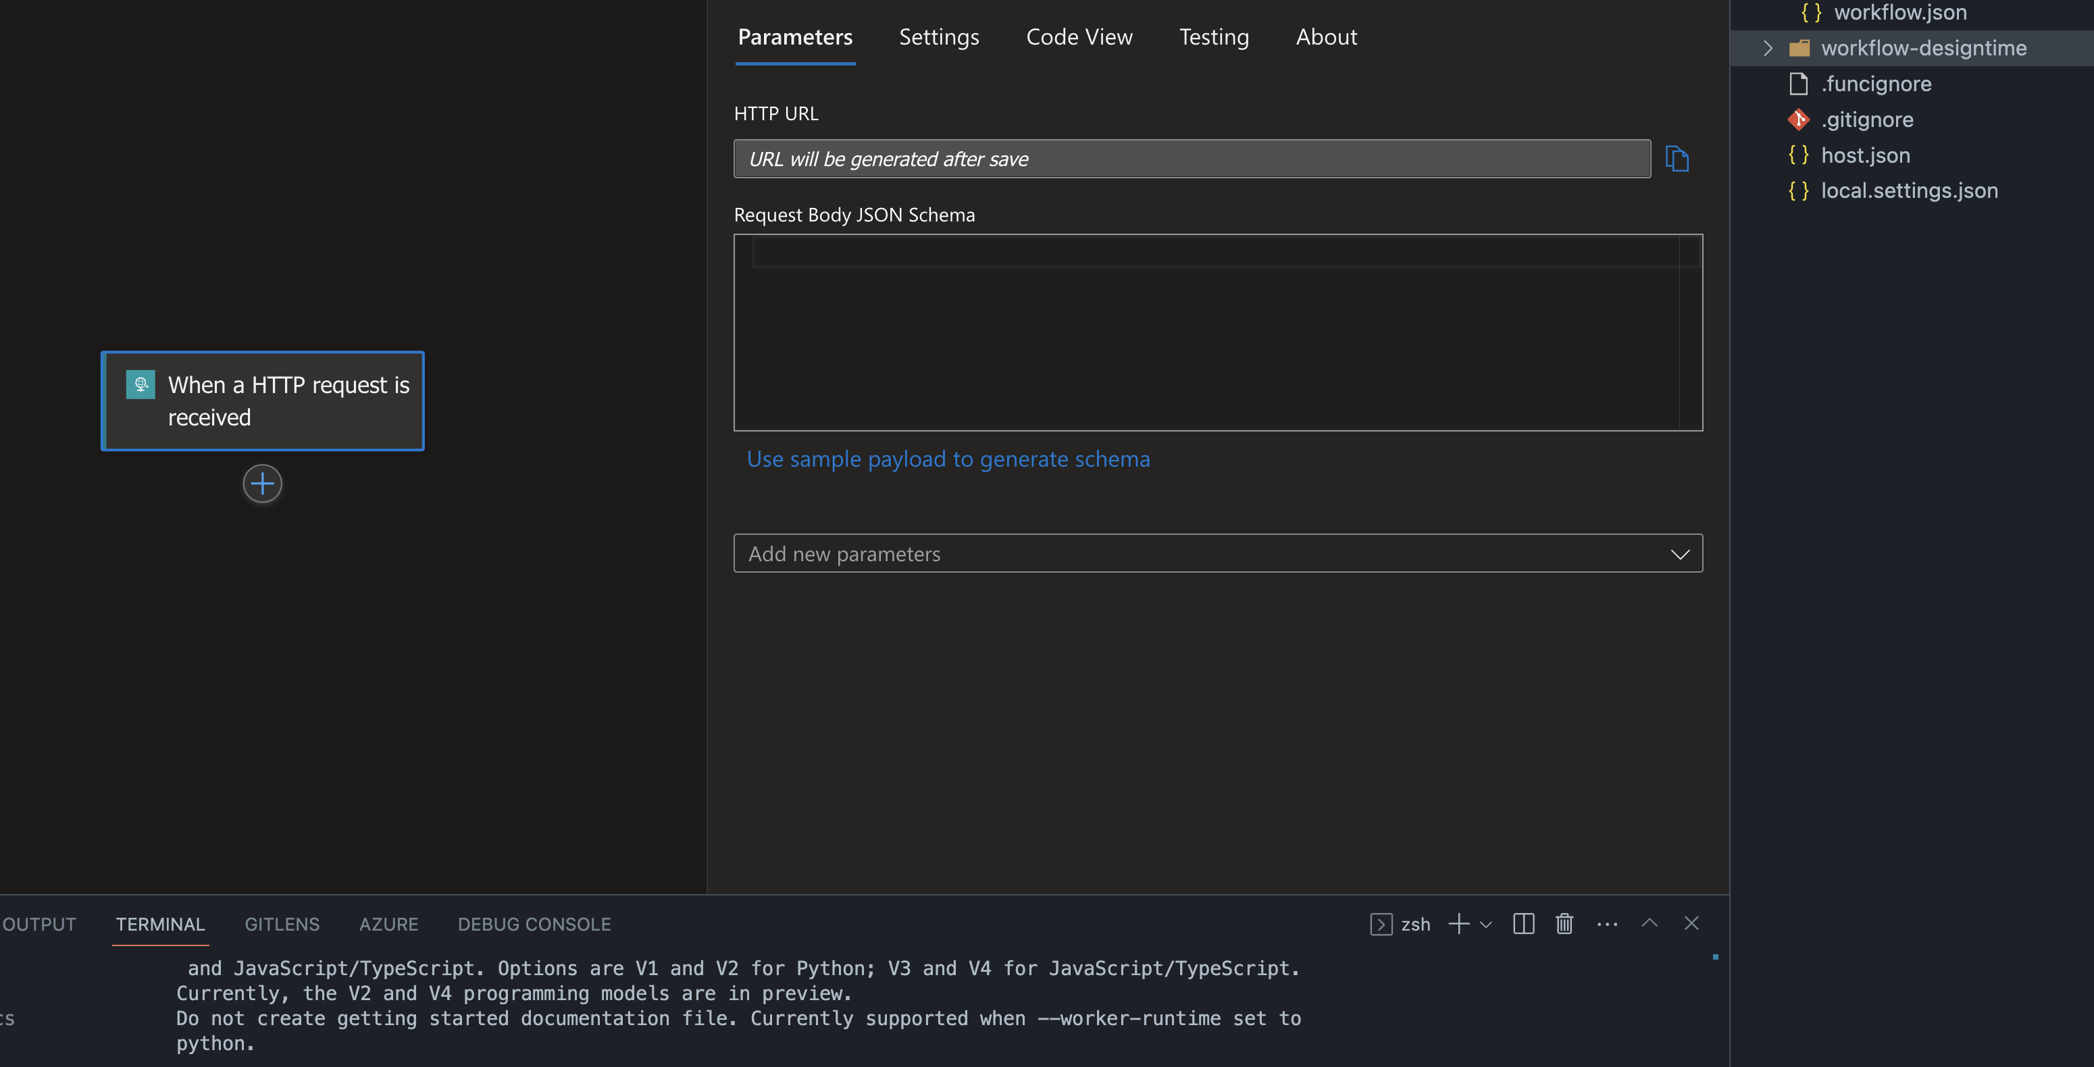Click the HTTP request trigger icon

141,384
